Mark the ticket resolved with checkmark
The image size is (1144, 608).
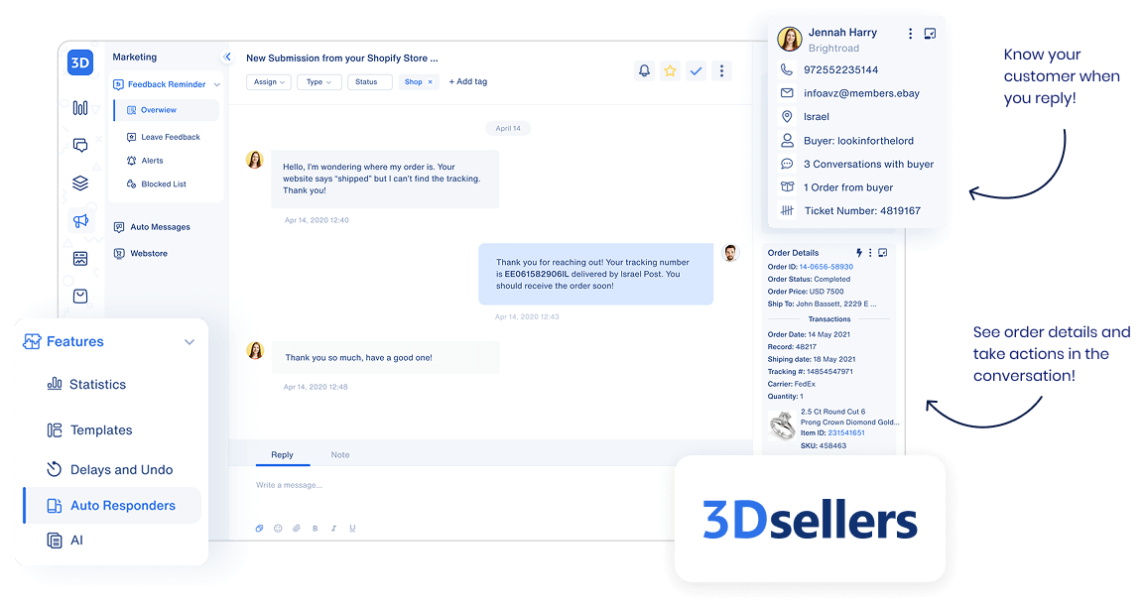pos(697,70)
